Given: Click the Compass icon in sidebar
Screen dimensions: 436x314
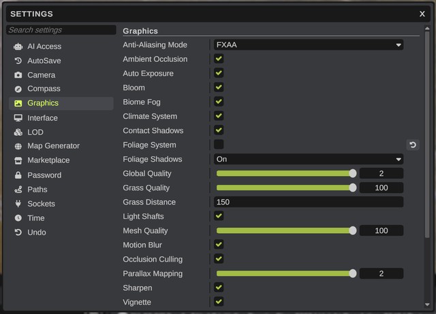Looking at the screenshot, I should [x=18, y=89].
